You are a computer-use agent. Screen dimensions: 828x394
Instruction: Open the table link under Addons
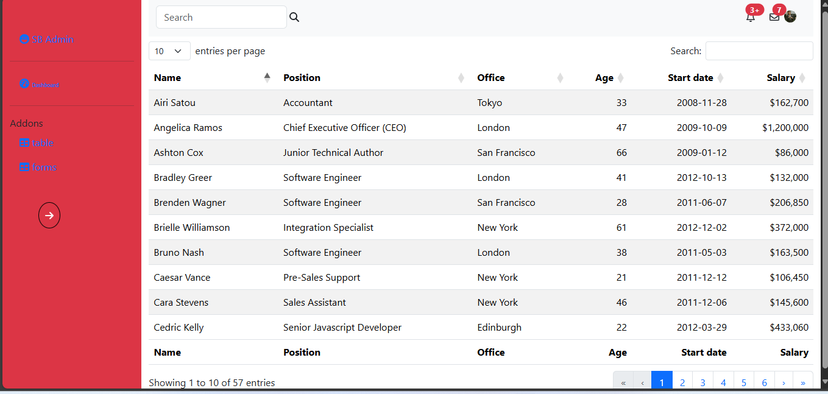pos(37,143)
